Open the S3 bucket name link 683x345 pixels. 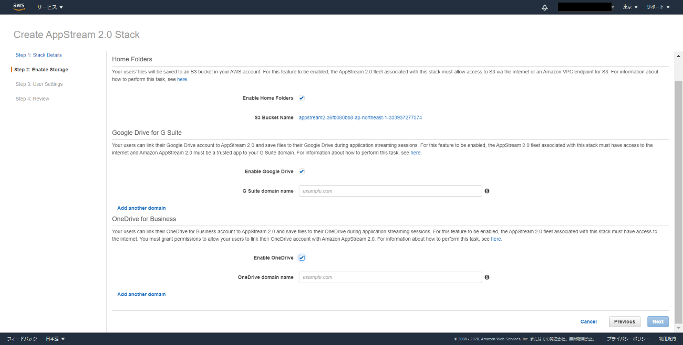point(360,118)
